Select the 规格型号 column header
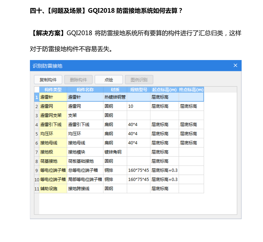The width and height of the screenshot is (263, 242). coord(139,90)
